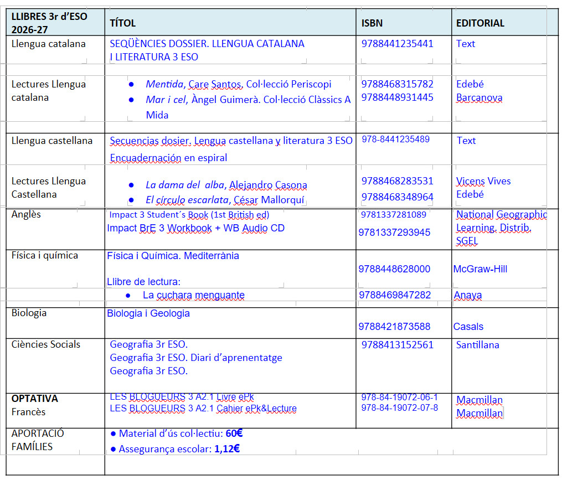Click publisher 'SGEL' text
Viewport: 562px width, 480px height.
point(467,241)
